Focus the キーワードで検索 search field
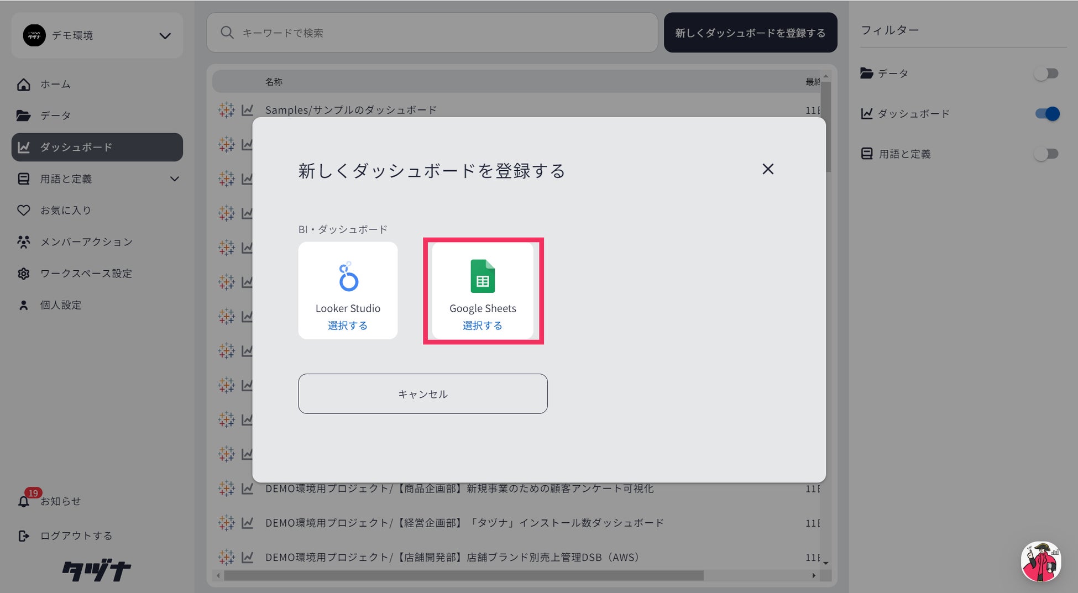The height and width of the screenshot is (593, 1078). [x=432, y=33]
